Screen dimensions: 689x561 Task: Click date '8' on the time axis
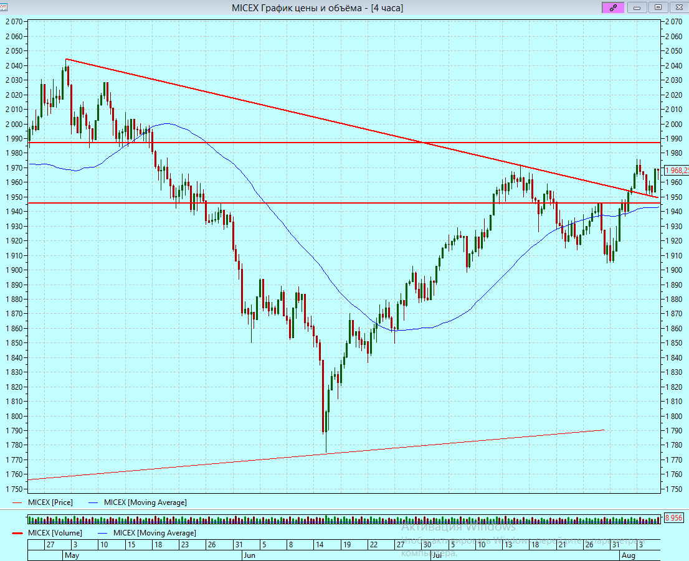click(x=291, y=545)
